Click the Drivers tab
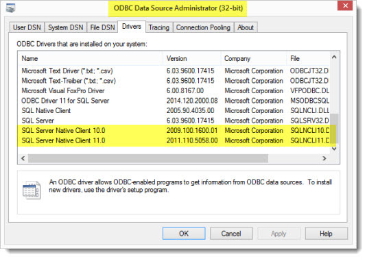Screen dimensions: 367x259 click(x=132, y=27)
